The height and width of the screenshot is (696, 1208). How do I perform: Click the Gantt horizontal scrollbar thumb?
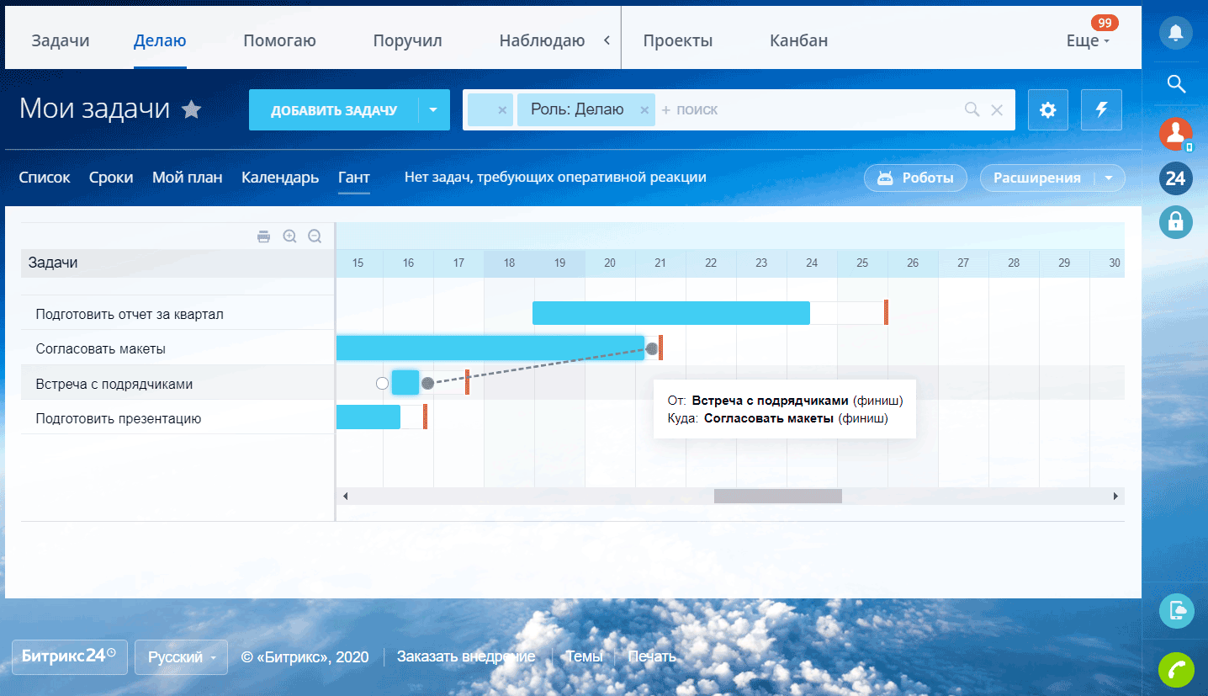[777, 497]
